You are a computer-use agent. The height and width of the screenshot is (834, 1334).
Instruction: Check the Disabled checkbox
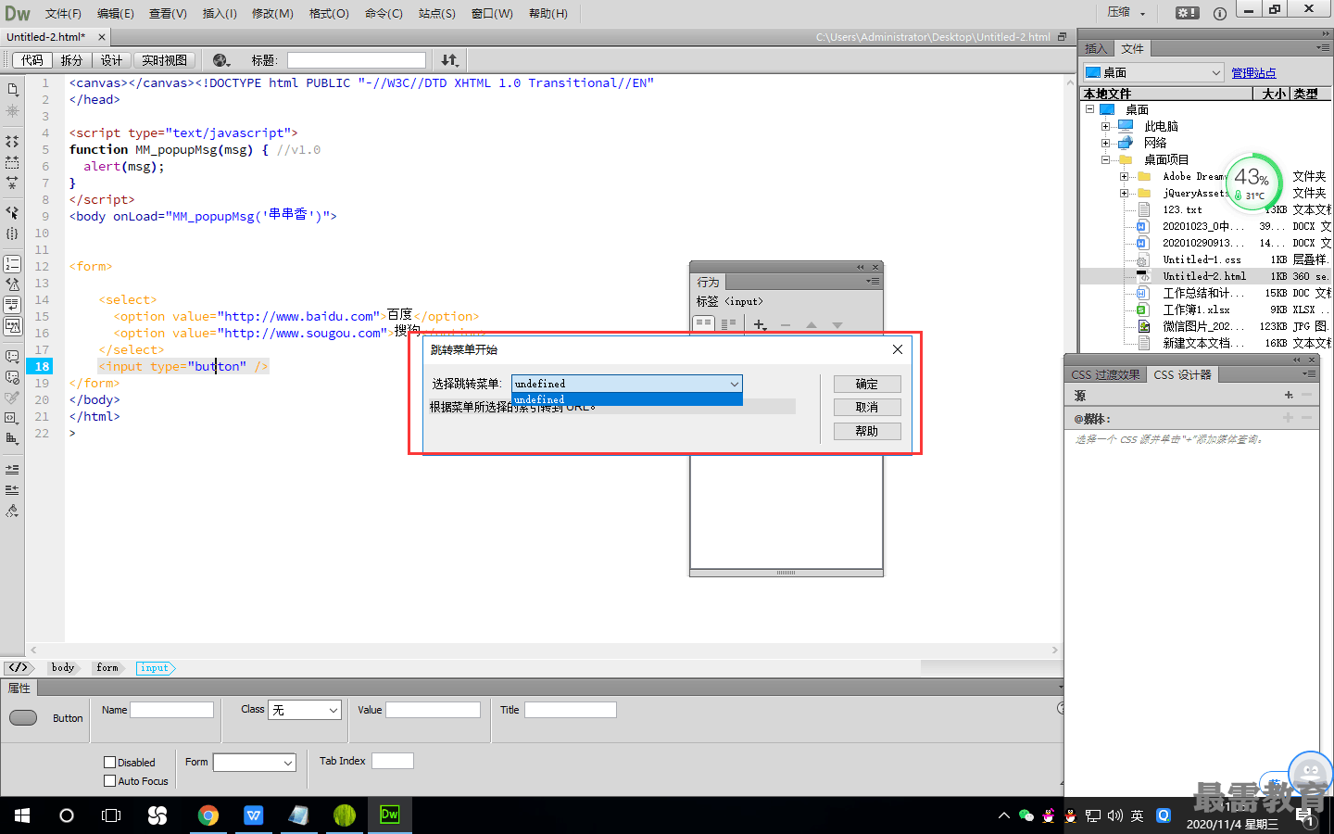(110, 763)
